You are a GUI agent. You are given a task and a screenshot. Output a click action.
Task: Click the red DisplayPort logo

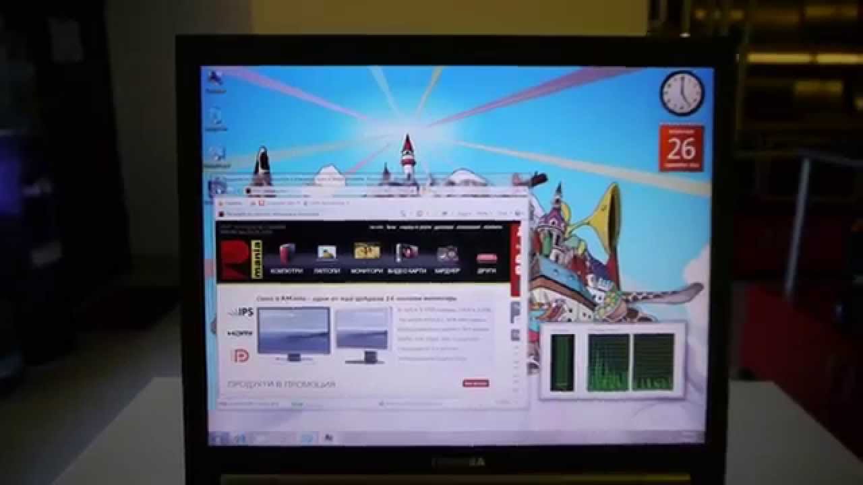pos(240,355)
